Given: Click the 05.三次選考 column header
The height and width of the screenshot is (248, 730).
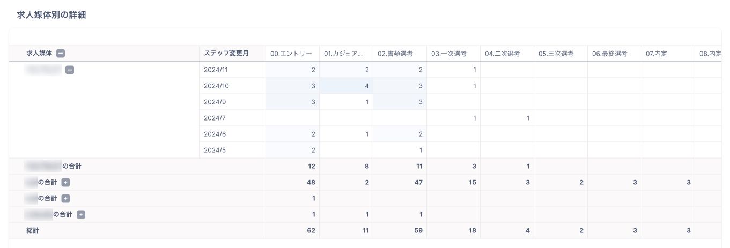Looking at the screenshot, I should (556, 54).
